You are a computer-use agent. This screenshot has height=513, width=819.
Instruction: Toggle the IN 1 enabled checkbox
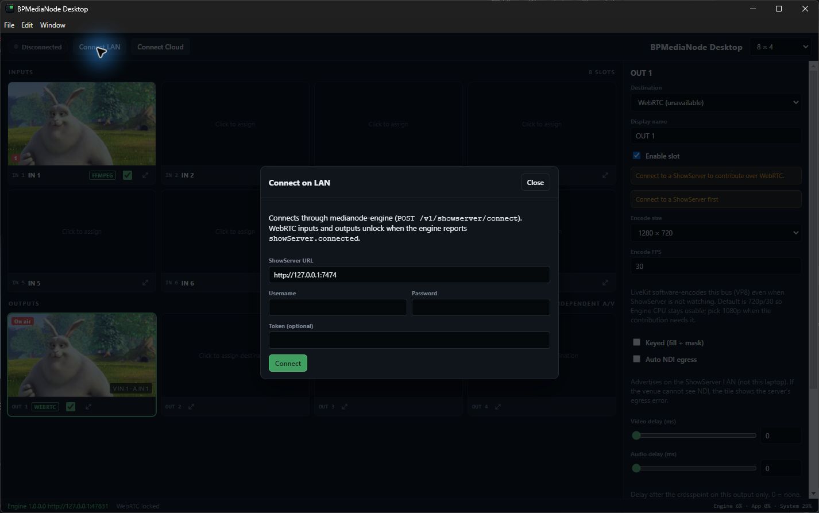[128, 175]
